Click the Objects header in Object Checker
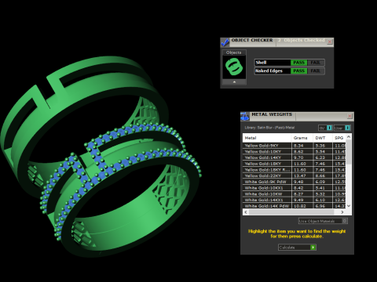The image size is (377, 282). (x=234, y=52)
